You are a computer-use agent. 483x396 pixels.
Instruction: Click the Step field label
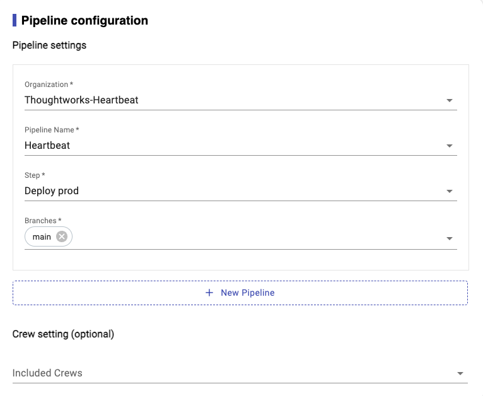35,175
